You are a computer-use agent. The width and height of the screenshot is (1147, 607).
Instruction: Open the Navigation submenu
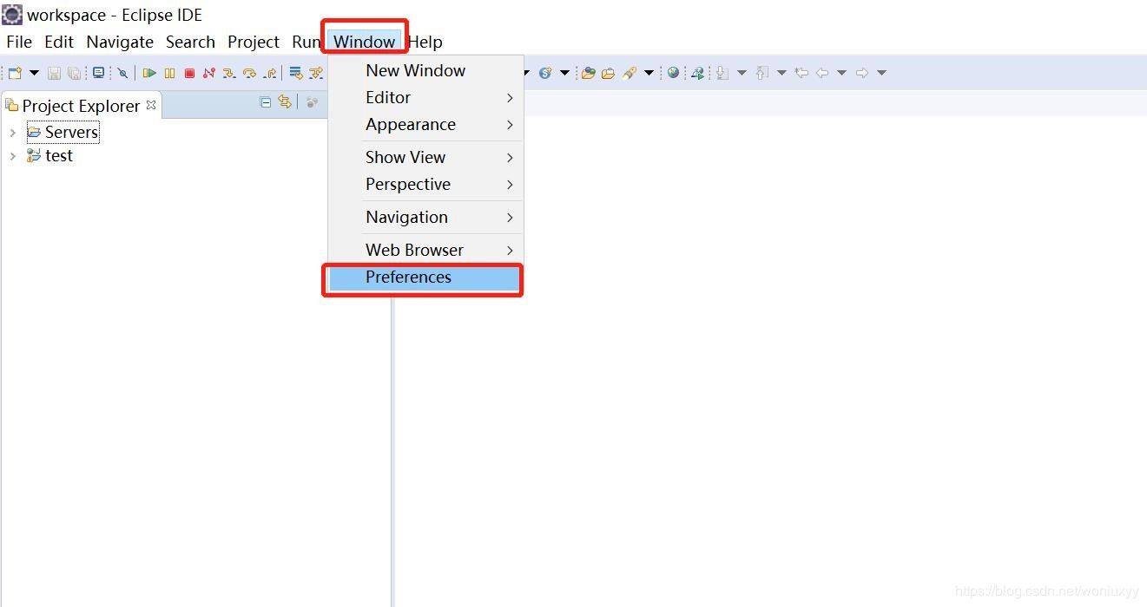(x=425, y=218)
